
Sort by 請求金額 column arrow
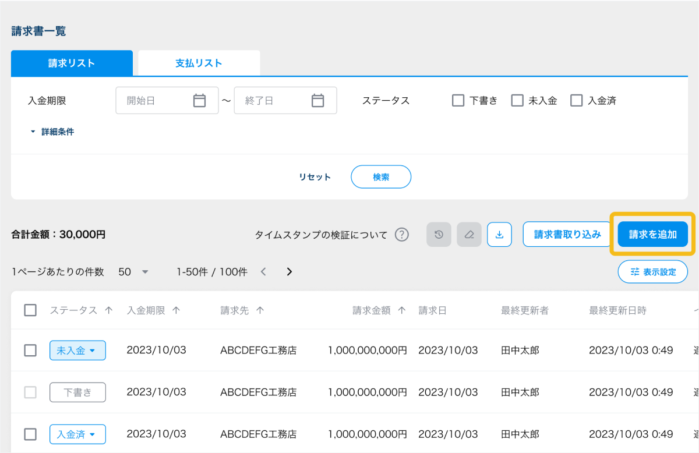[401, 311]
